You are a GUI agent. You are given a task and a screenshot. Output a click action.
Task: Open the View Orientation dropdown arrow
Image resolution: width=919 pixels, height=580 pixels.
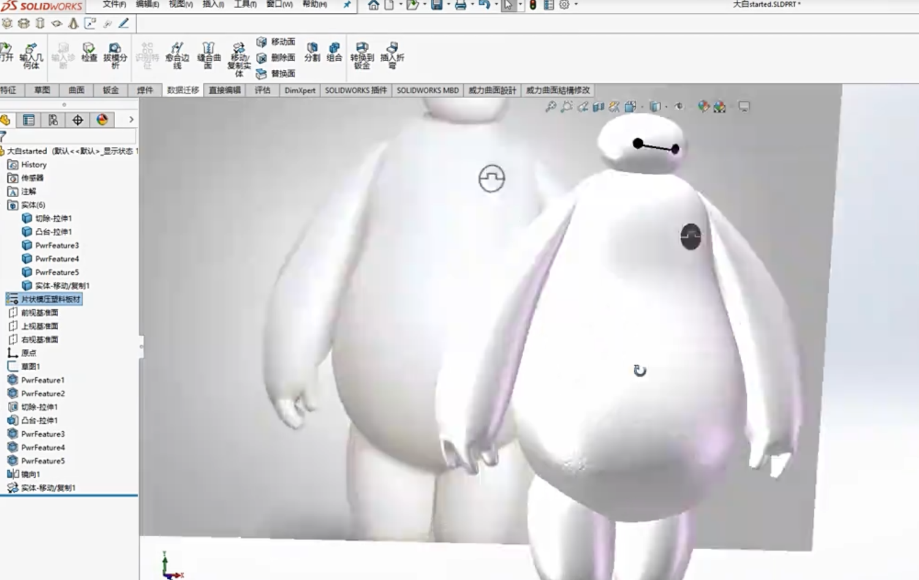tap(642, 107)
